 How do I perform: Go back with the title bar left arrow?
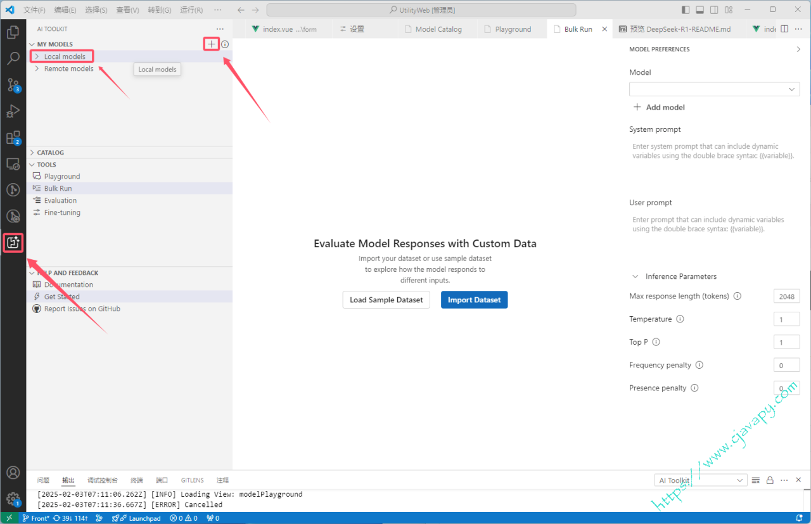pyautogui.click(x=241, y=10)
